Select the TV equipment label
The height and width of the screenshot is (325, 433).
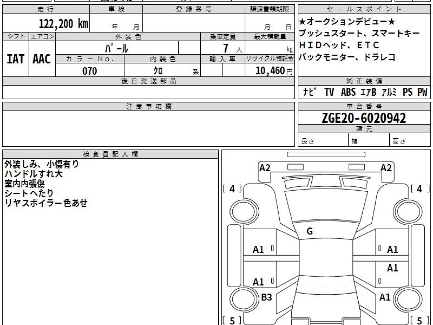[x=329, y=92]
